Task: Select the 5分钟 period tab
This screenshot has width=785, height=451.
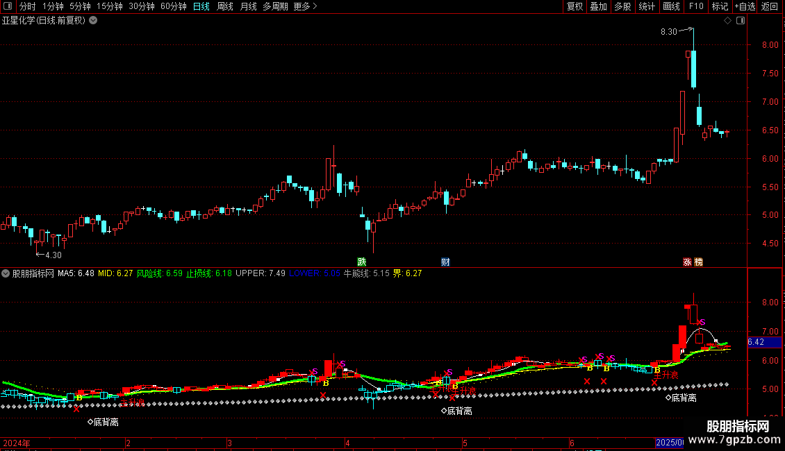Action: point(80,6)
